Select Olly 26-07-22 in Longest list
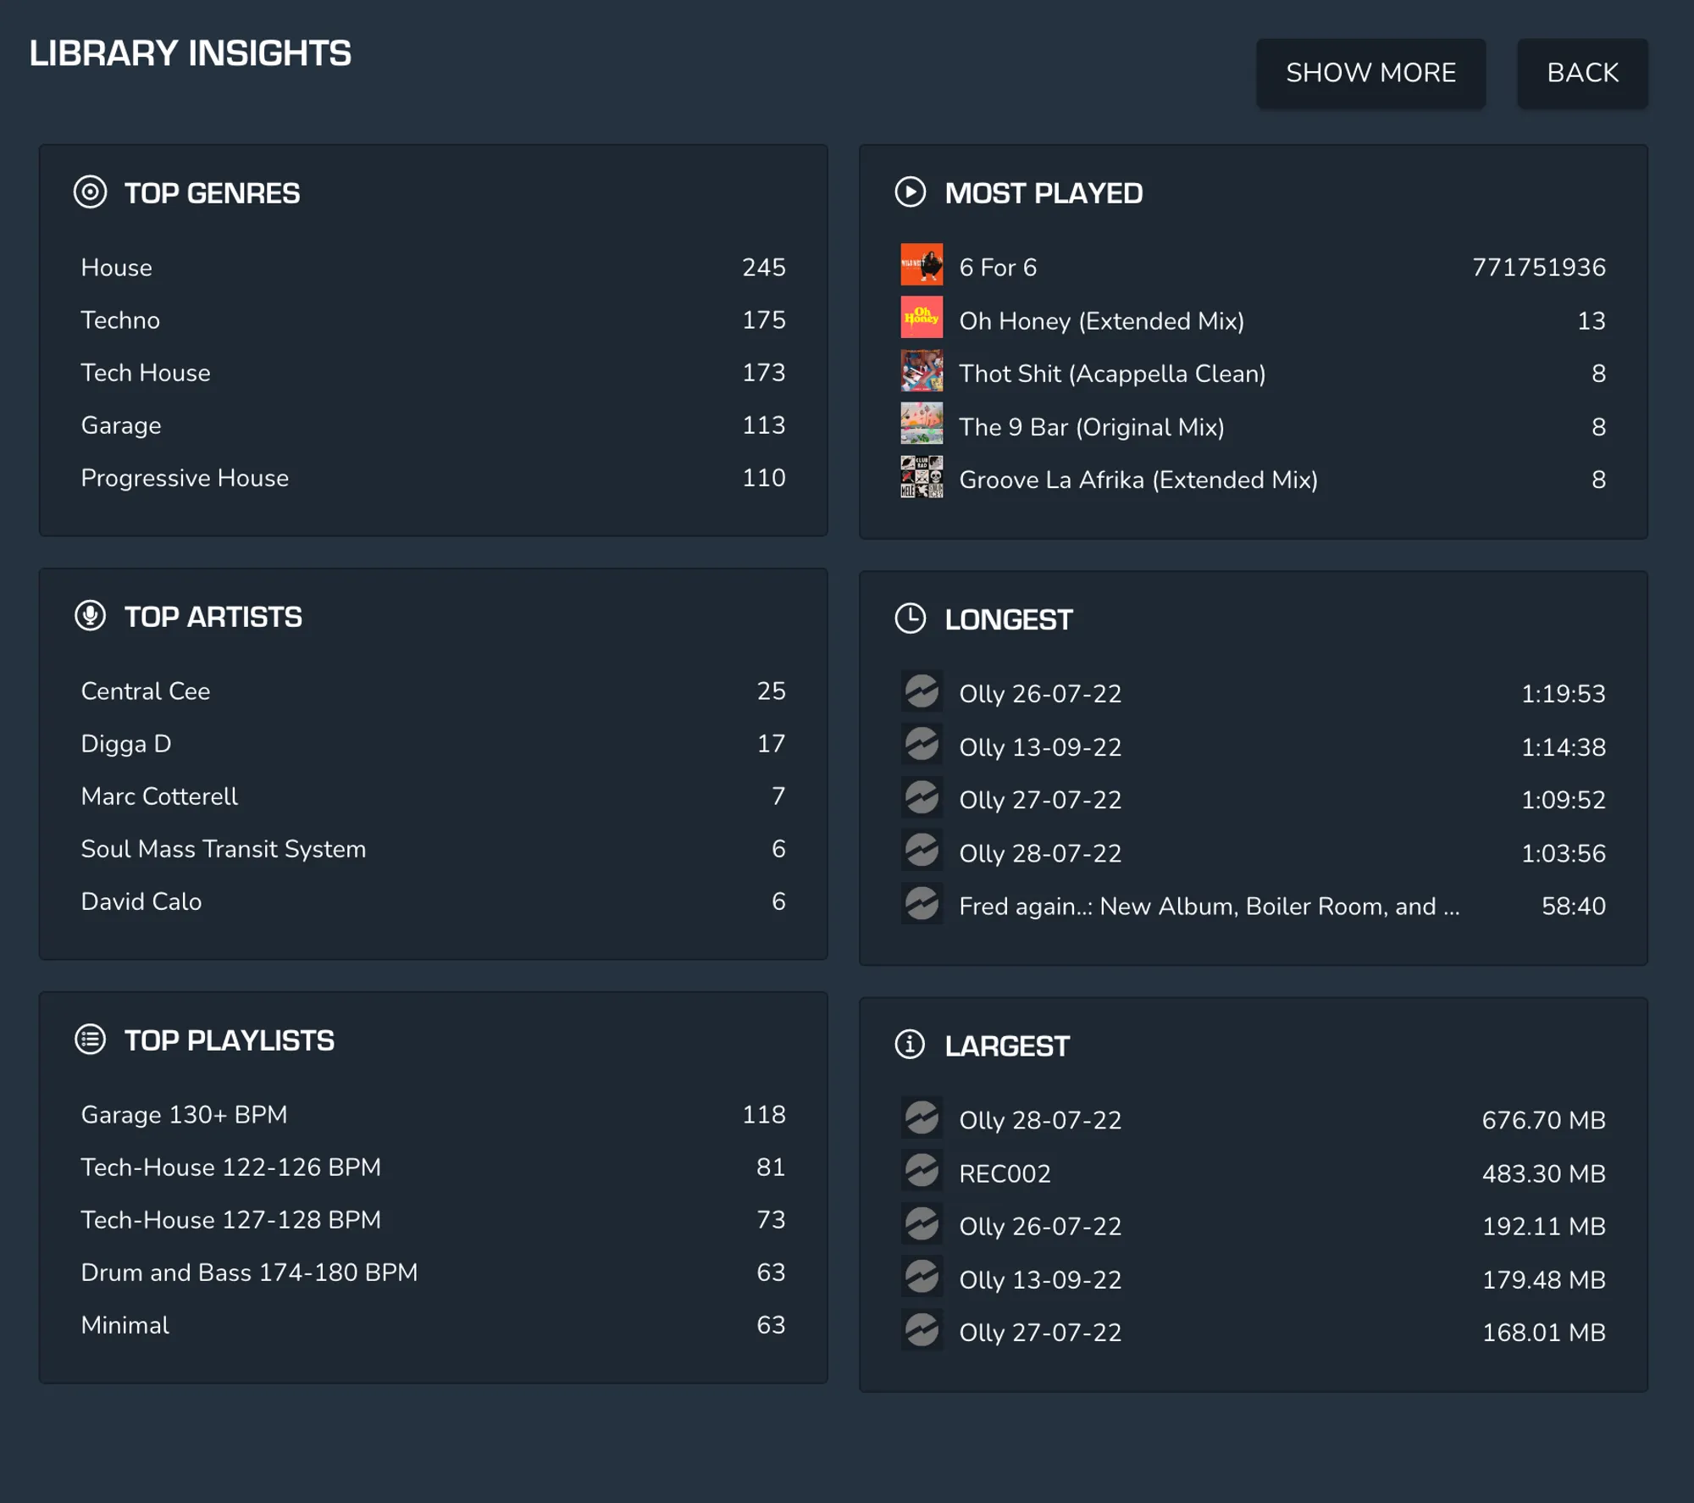Image resolution: width=1694 pixels, height=1503 pixels. [x=1039, y=694]
